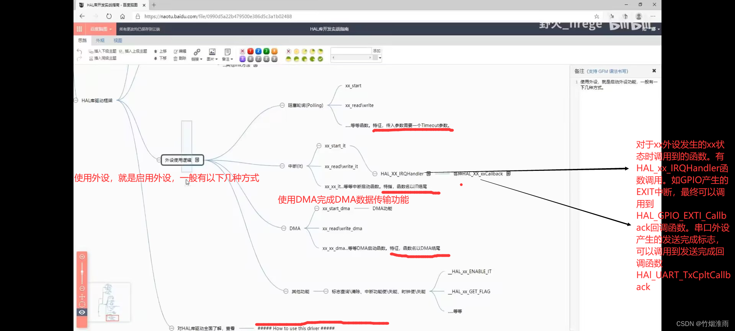The width and height of the screenshot is (735, 331).
Task: Zoom out the mind map canvas
Action: pyautogui.click(x=82, y=288)
